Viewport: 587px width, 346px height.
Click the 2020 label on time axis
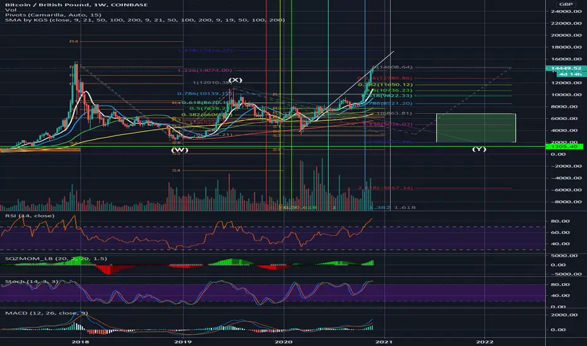(283, 342)
